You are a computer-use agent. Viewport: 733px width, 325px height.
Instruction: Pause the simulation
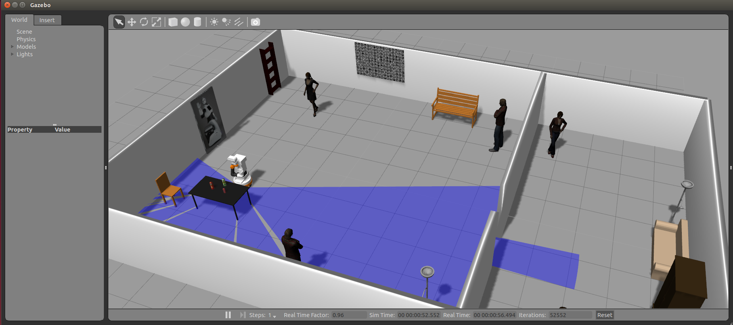[228, 315]
